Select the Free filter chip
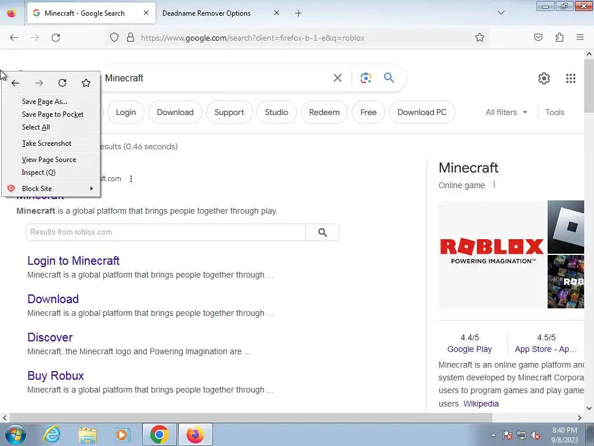The image size is (594, 446). (368, 112)
